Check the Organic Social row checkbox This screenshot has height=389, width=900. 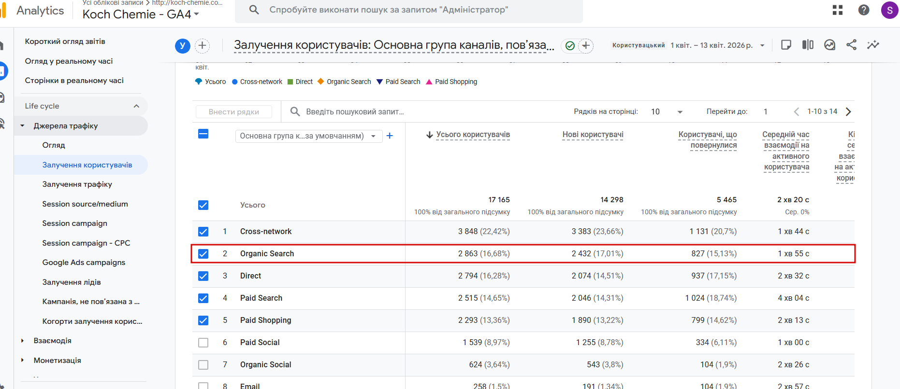pos(203,365)
